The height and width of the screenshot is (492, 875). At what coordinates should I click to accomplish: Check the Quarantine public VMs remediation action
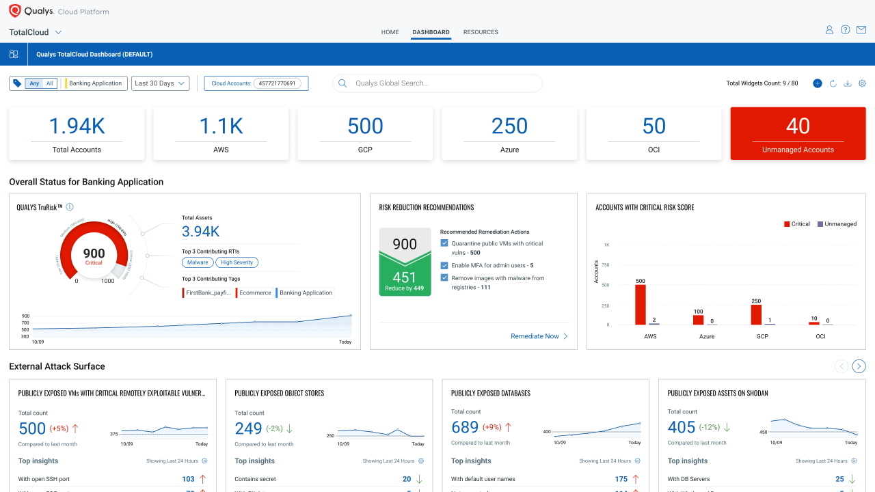[x=444, y=243]
